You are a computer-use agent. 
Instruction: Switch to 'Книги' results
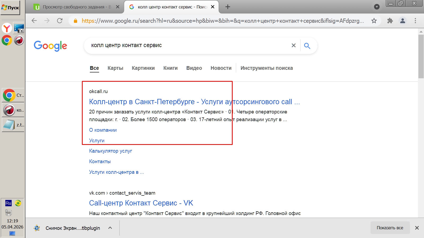170,68
